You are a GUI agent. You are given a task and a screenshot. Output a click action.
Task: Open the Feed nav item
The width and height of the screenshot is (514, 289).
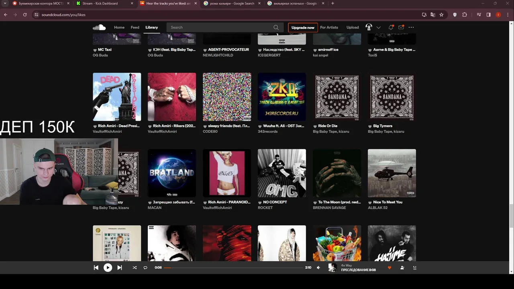(x=135, y=27)
